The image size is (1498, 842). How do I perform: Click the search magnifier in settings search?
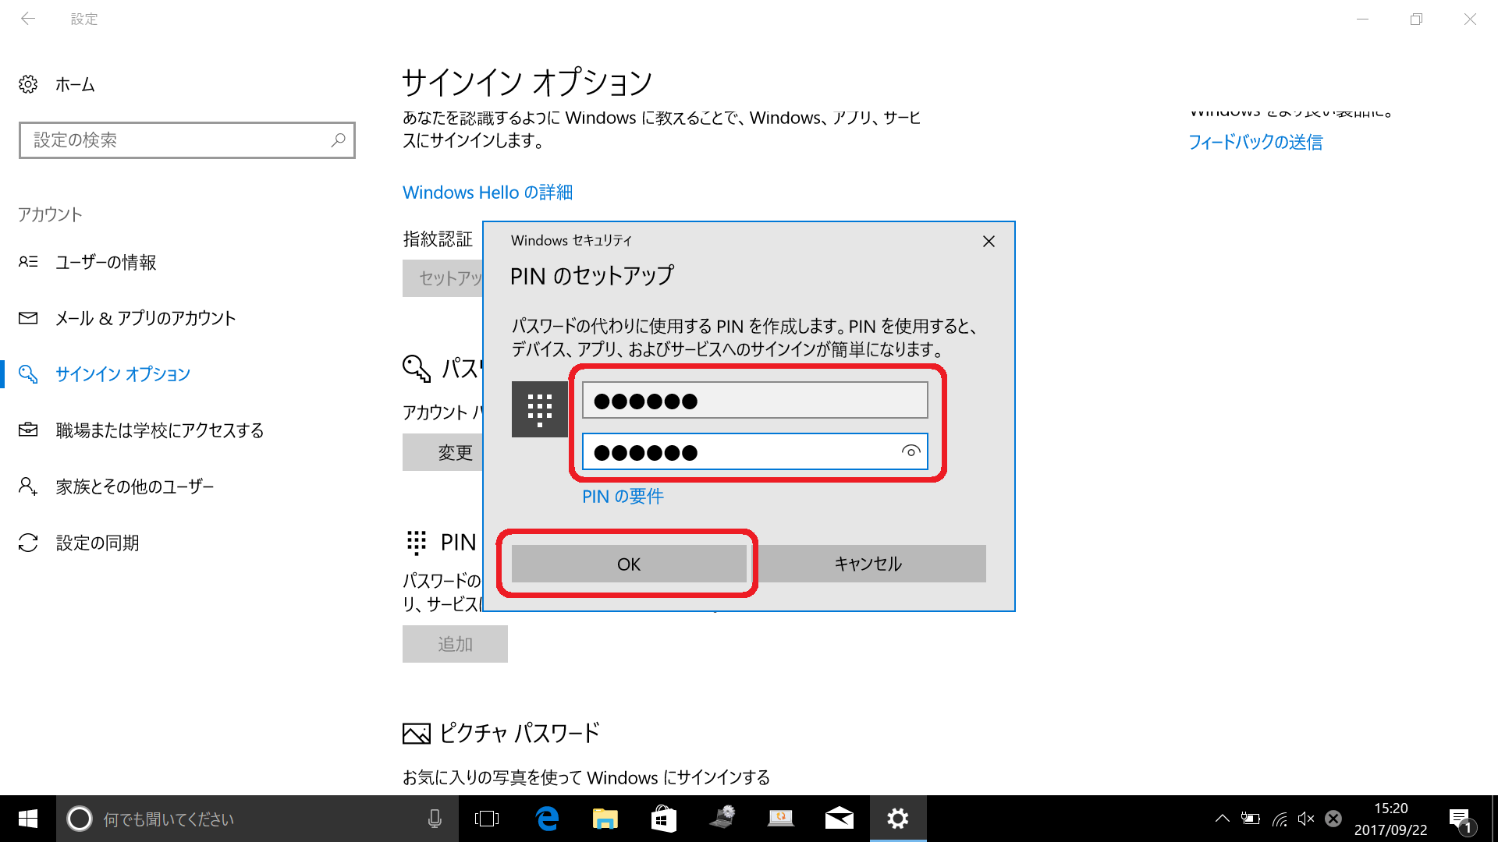coord(338,140)
